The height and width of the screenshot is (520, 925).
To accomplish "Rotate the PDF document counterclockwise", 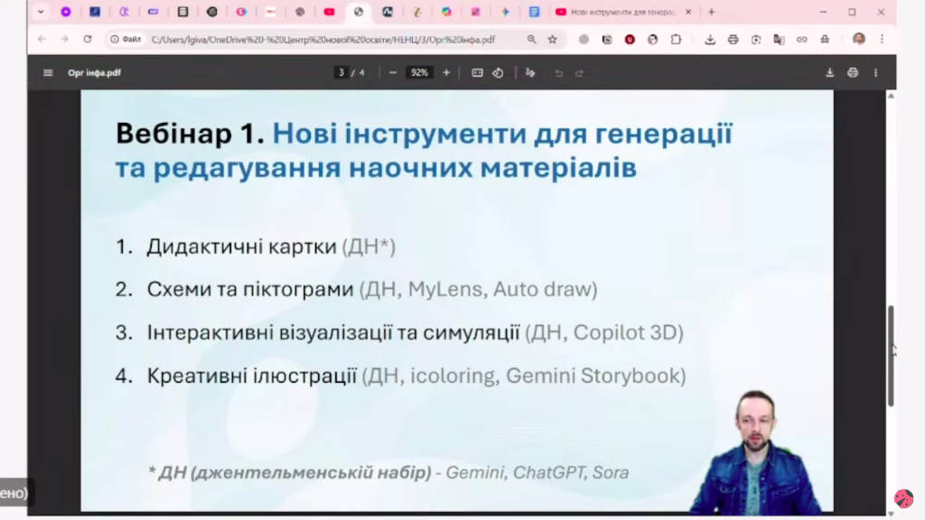I will 498,73.
